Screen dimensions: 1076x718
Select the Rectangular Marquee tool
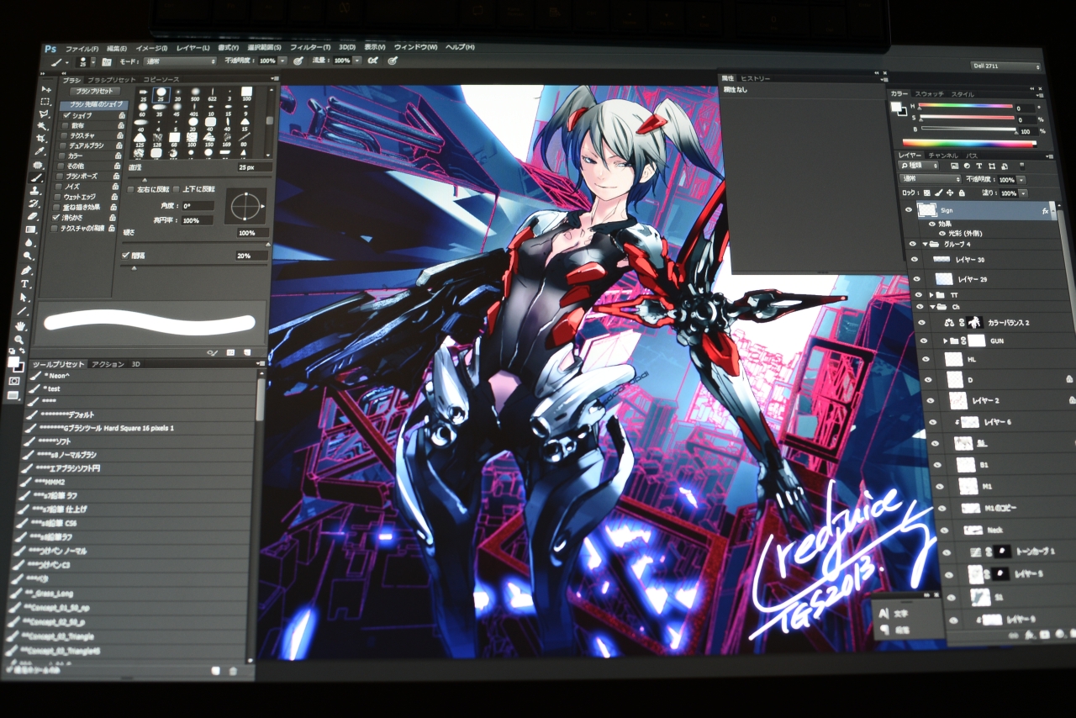(45, 101)
